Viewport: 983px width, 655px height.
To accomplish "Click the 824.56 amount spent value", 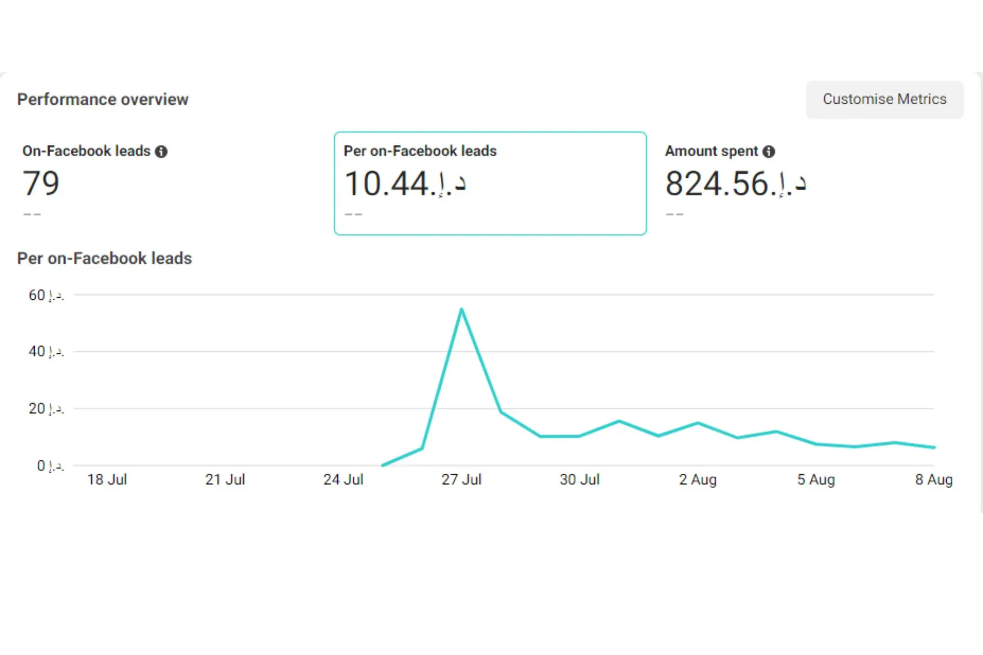I will [x=735, y=183].
